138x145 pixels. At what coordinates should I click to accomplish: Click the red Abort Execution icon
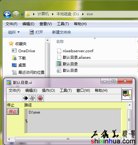[40, 98]
